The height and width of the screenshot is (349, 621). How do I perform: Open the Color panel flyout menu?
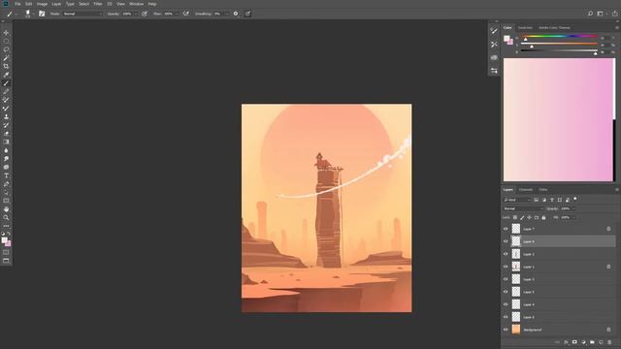[617, 28]
